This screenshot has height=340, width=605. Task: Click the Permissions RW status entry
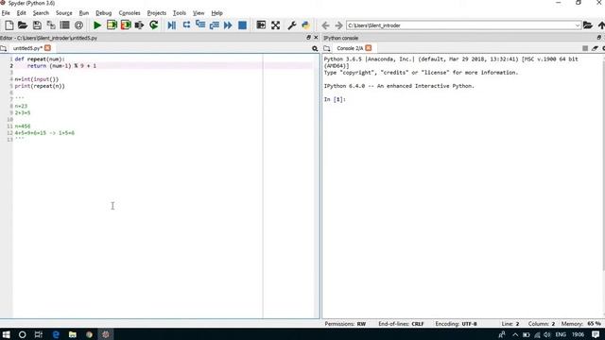pos(345,324)
